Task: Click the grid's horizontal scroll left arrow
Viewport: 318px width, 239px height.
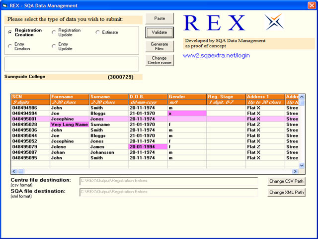Action: pos(14,171)
